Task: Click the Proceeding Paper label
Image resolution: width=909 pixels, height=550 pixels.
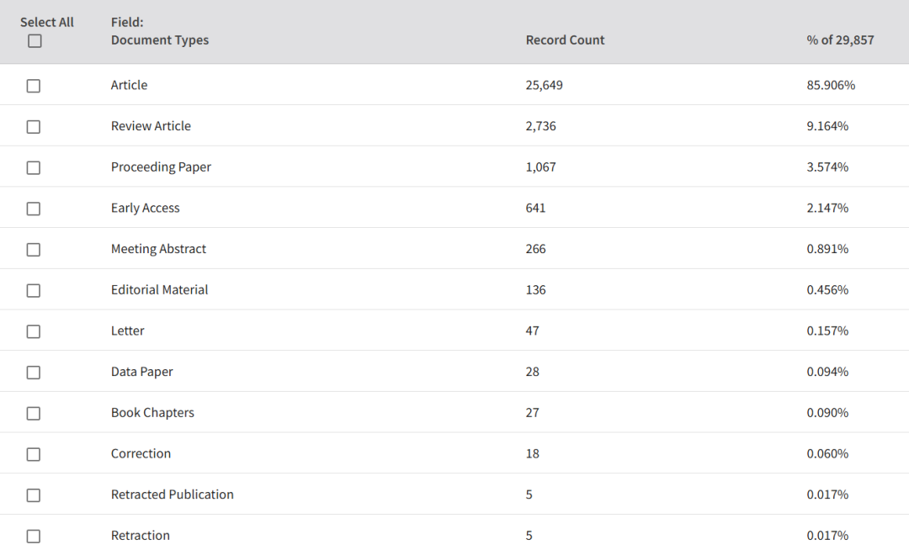Action: click(x=161, y=167)
